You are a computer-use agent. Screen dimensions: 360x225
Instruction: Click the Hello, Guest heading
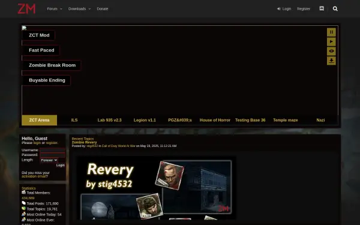tap(34, 139)
